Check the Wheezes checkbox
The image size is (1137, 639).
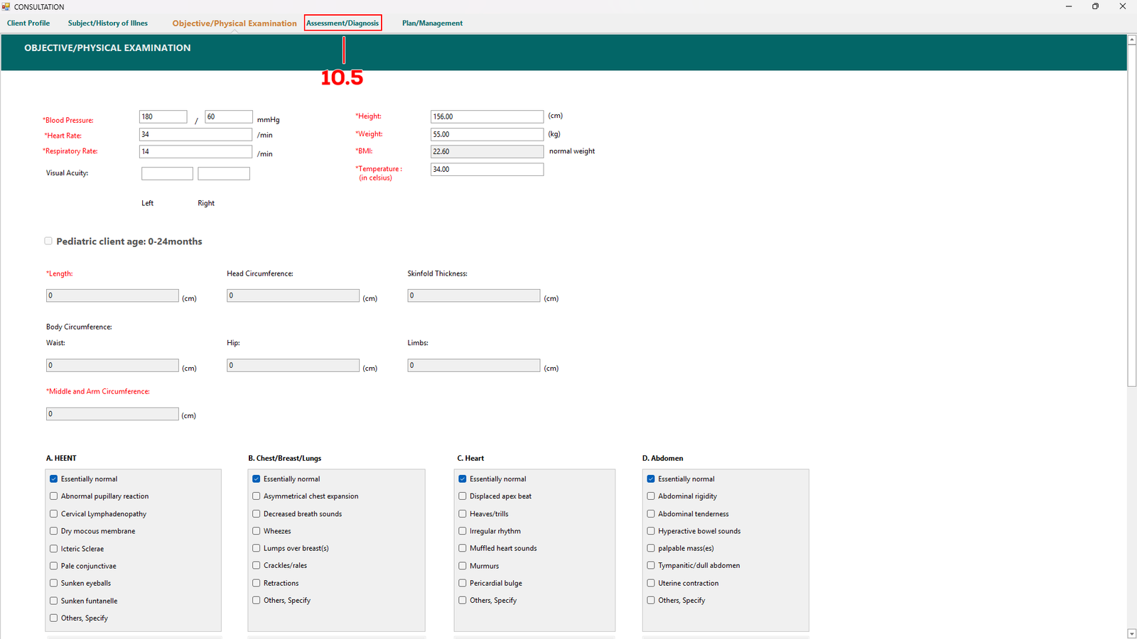click(257, 531)
